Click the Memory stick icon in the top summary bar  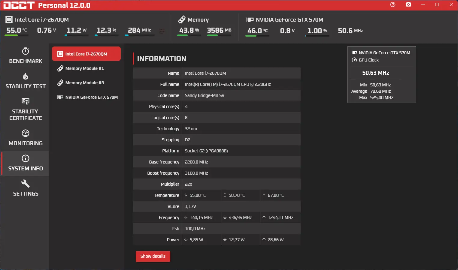(x=182, y=19)
